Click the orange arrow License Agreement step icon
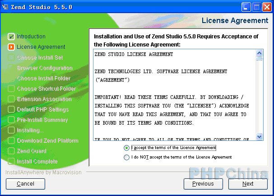Image resolution: width=274 pixels, height=196 pixels. tap(11, 47)
